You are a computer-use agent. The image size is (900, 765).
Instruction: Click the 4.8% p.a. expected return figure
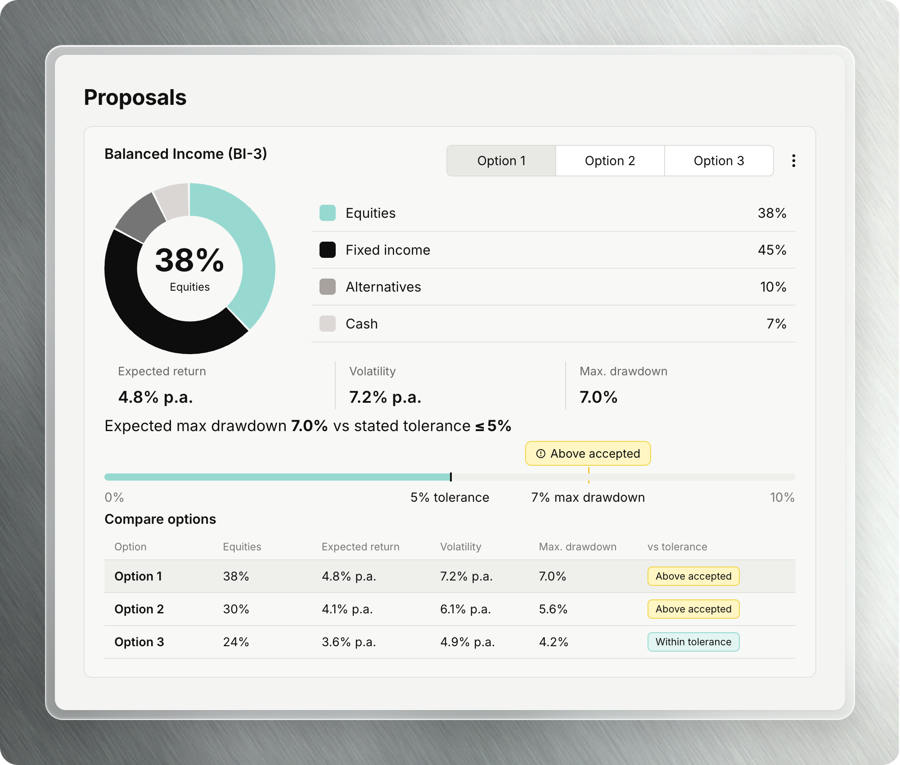(x=155, y=397)
